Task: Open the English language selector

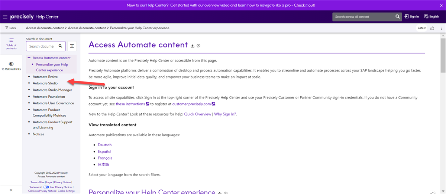Action: [x=432, y=17]
